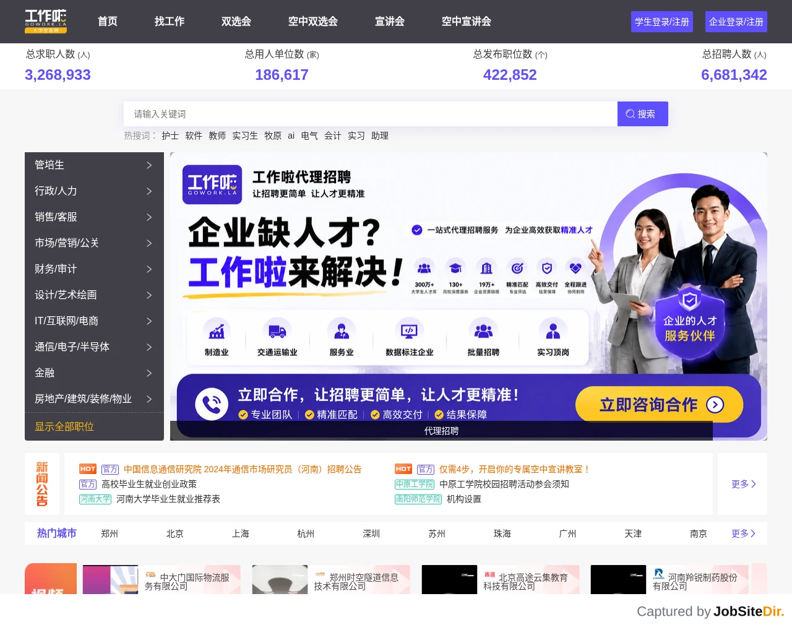
Task: Expand the 财务/审计 category
Action: pyautogui.click(x=94, y=269)
